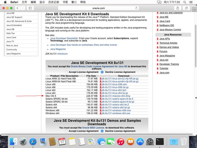The width and height of the screenshot is (197, 148).
Task: Open Launchpad rocket in the Dock
Action: click(23, 141)
